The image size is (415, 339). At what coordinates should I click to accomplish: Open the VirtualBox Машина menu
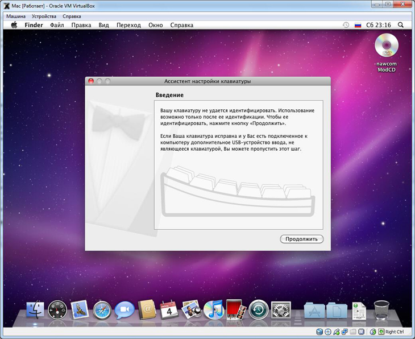tap(16, 16)
